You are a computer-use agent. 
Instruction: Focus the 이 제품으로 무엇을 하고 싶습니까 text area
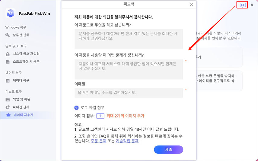129,39
